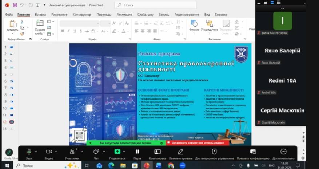Toggle camera with the Видео button
Viewport: 319px width, 169px height.
49,152
